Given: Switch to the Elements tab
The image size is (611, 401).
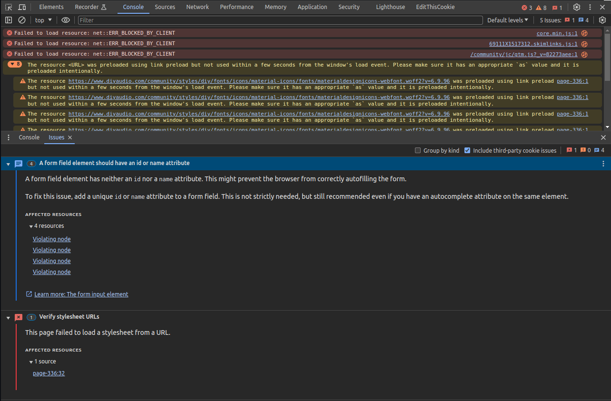Looking at the screenshot, I should coord(51,7).
